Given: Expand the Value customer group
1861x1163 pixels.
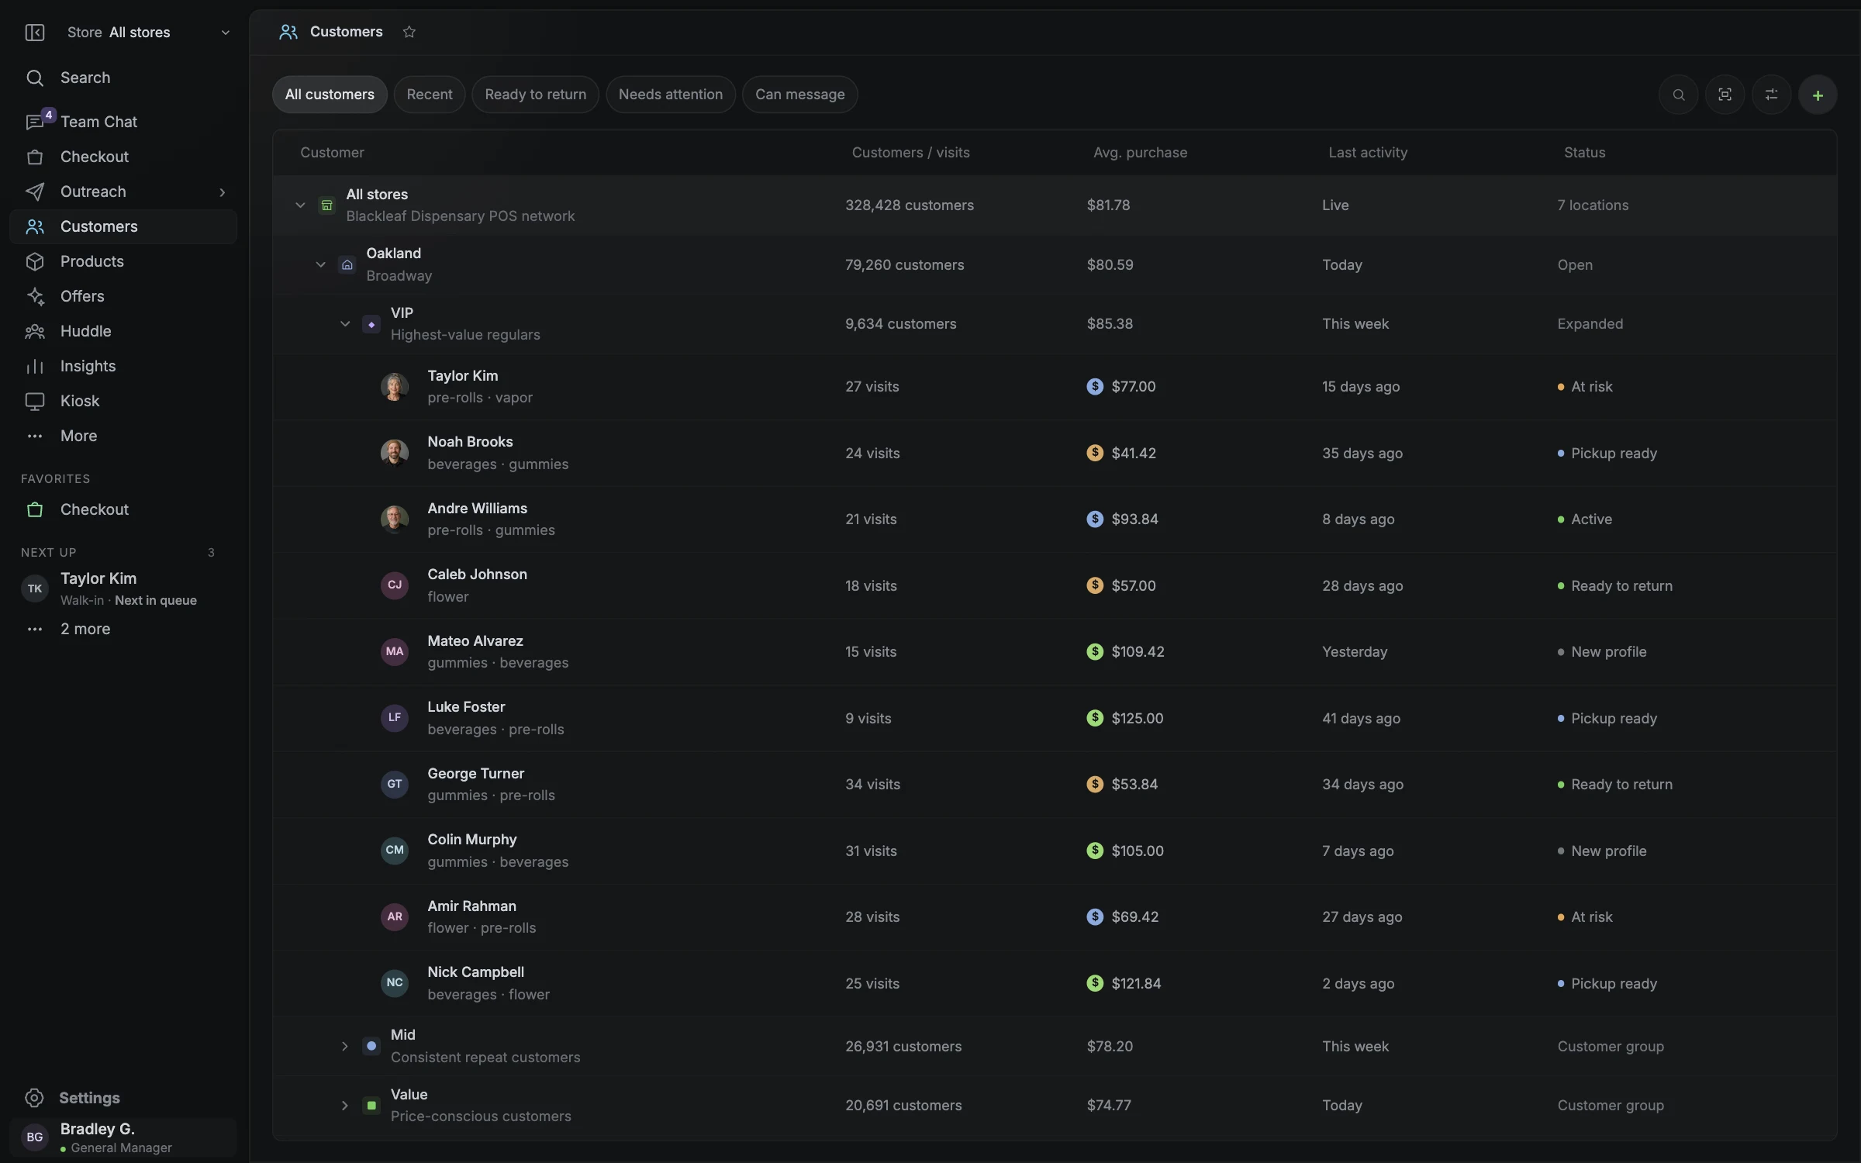Looking at the screenshot, I should [x=345, y=1105].
